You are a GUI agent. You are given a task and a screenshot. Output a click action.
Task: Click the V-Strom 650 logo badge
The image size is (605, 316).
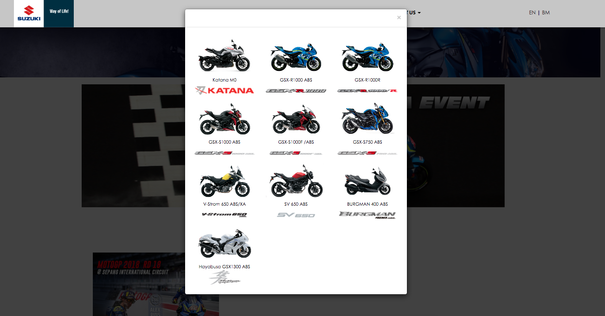coord(225,215)
